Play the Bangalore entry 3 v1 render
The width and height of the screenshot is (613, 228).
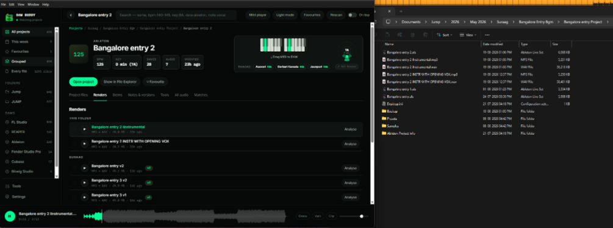tap(84, 197)
